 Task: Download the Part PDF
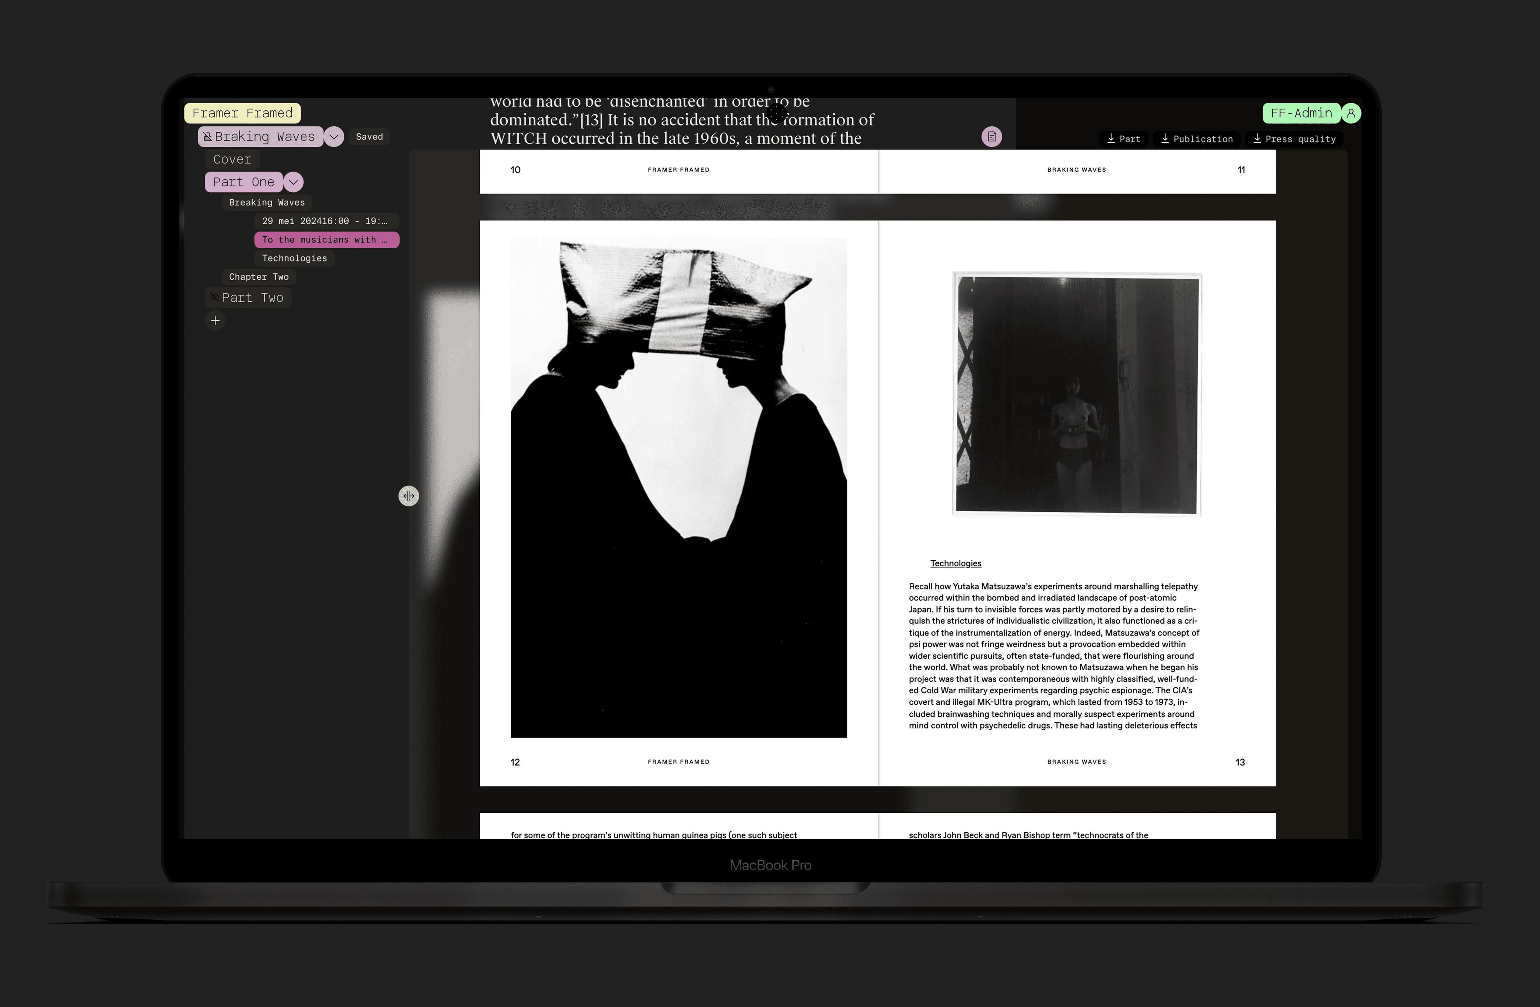1123,139
